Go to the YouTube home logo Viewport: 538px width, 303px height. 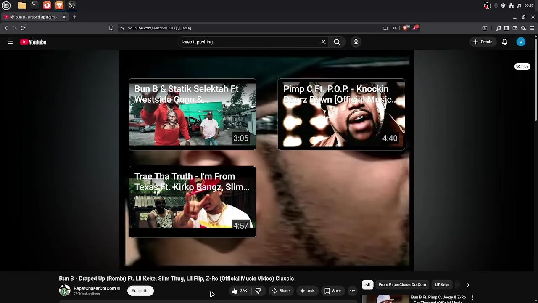tap(33, 42)
